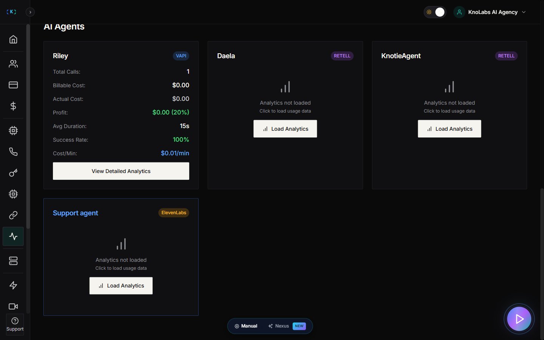
Task: Expand the sidebar with the arrow button
Action: pos(30,12)
